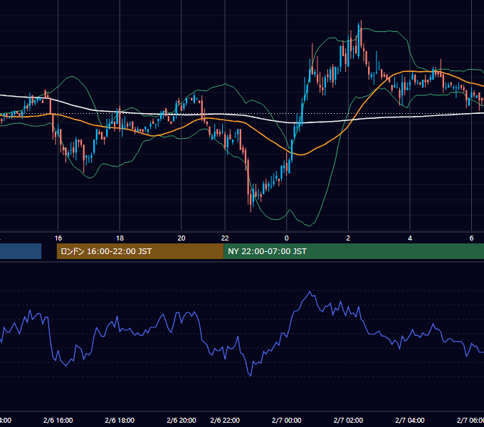Click the '20' hour label on price chart axis
The width and height of the screenshot is (484, 427).
(181, 238)
